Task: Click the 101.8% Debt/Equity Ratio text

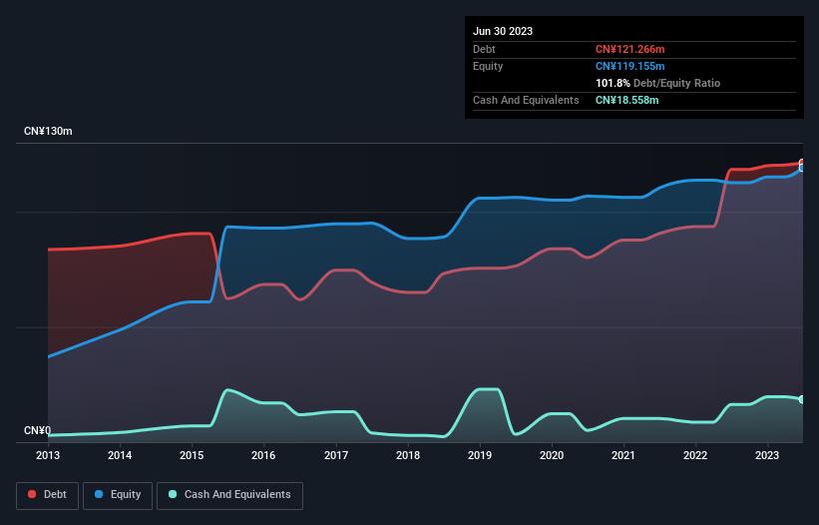Action: 657,83
